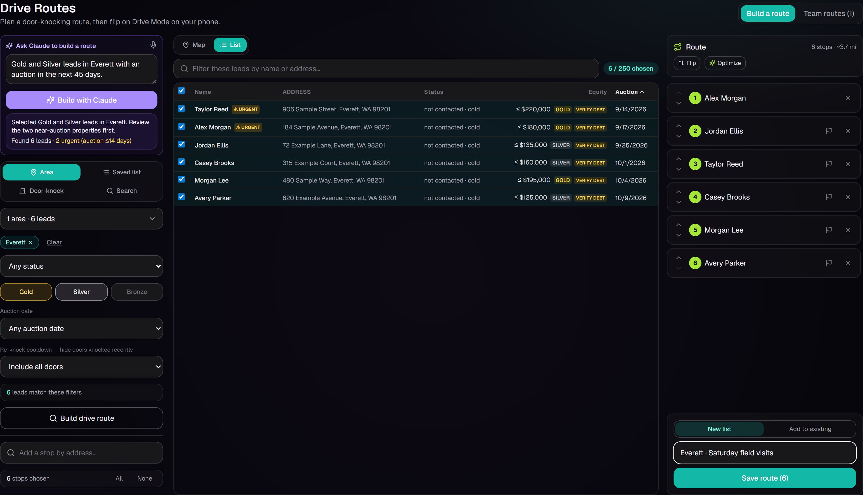Switch to the Map view tab
This screenshot has height=495, width=863.
[x=194, y=45]
